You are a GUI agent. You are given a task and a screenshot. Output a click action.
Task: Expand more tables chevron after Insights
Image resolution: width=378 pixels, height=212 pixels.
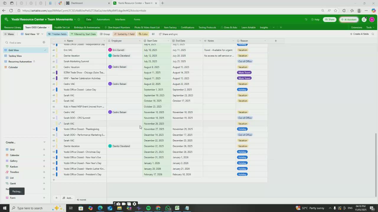point(273,27)
